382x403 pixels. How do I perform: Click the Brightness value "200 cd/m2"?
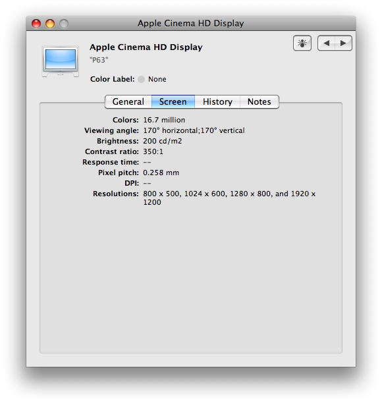tap(163, 141)
